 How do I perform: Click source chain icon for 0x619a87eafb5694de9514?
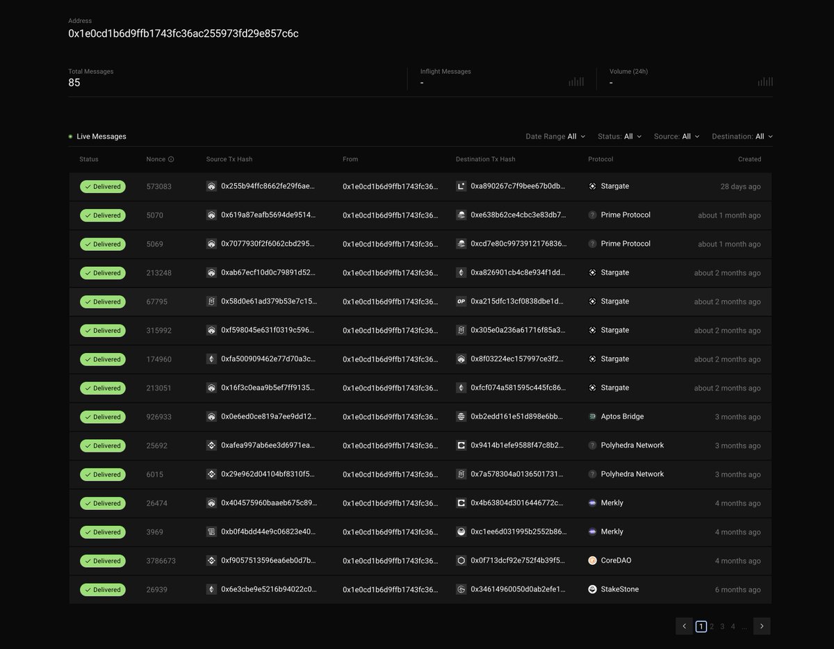(x=211, y=215)
